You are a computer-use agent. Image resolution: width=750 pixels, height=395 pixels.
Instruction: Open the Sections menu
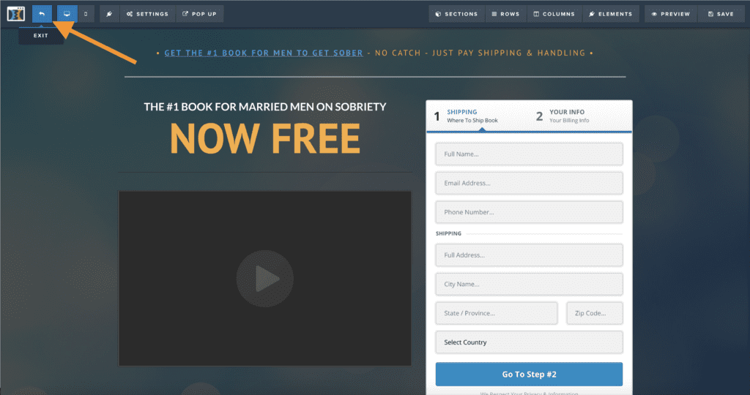click(456, 14)
